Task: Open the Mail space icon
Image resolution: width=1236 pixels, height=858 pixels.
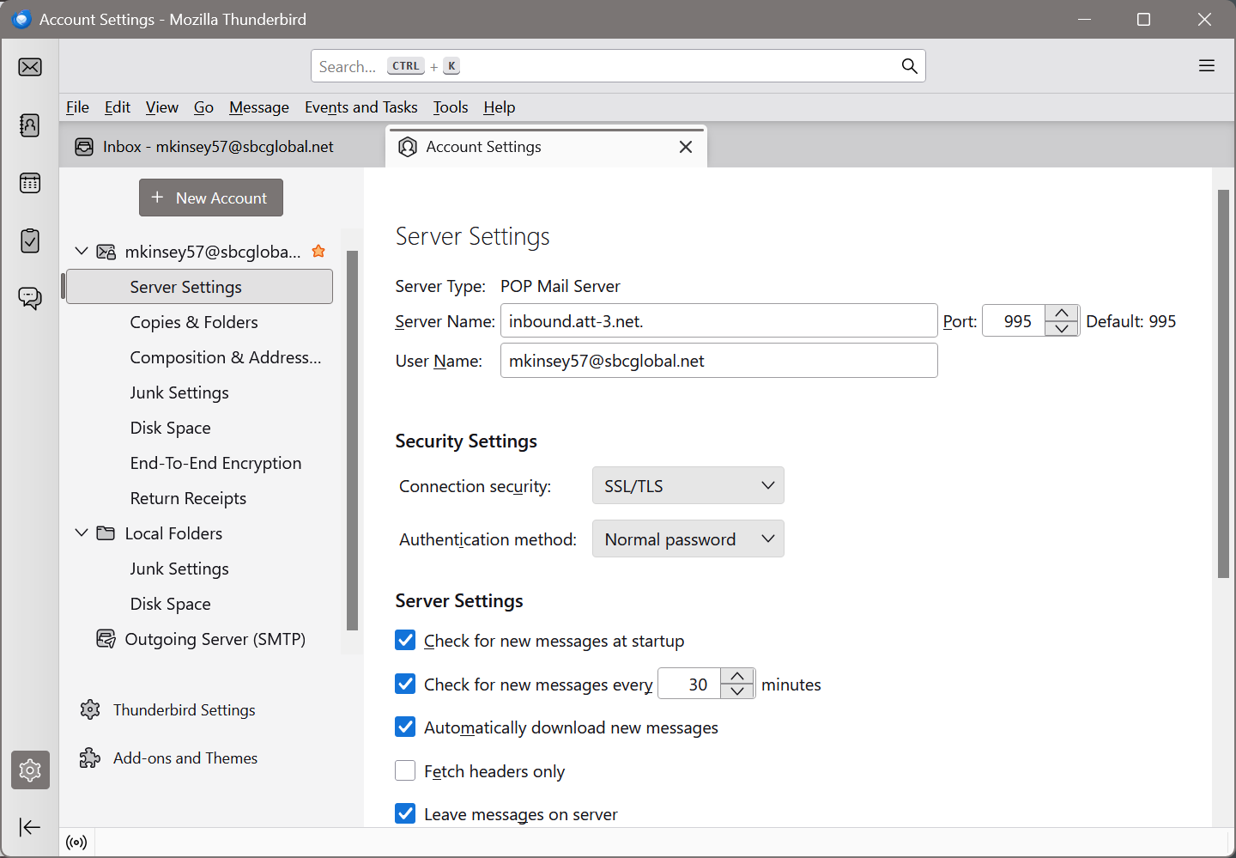Action: point(30,67)
